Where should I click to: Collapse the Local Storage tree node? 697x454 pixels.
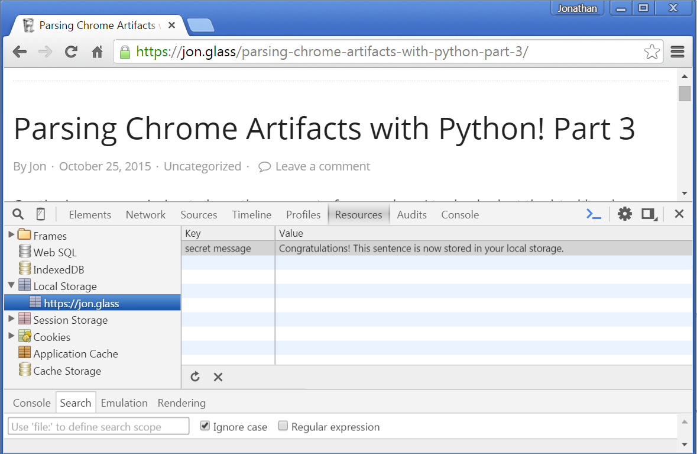click(x=12, y=285)
